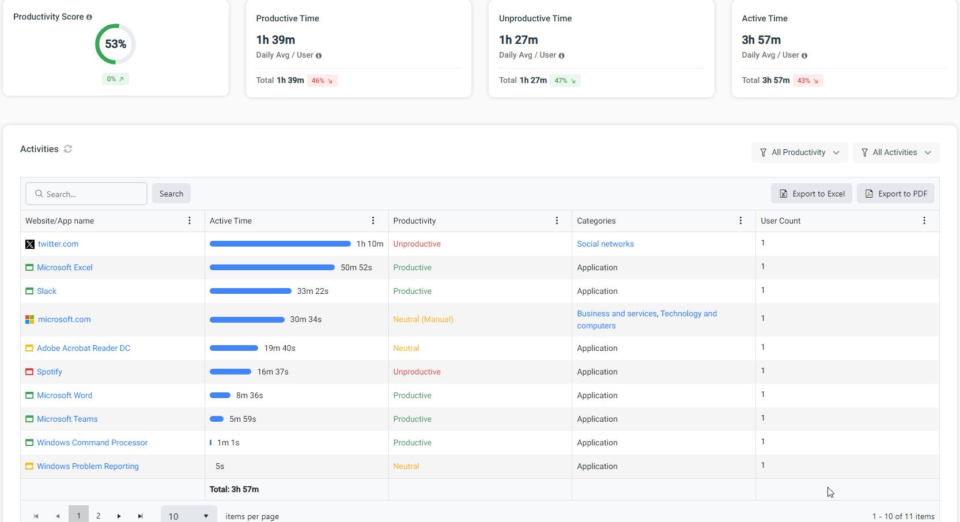The height and width of the screenshot is (522, 960).
Task: Open page 2 of results
Action: point(99,516)
